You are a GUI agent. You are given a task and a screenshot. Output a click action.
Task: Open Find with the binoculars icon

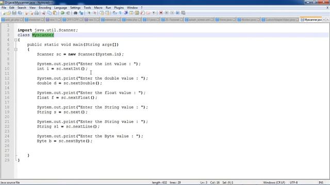[75, 13]
